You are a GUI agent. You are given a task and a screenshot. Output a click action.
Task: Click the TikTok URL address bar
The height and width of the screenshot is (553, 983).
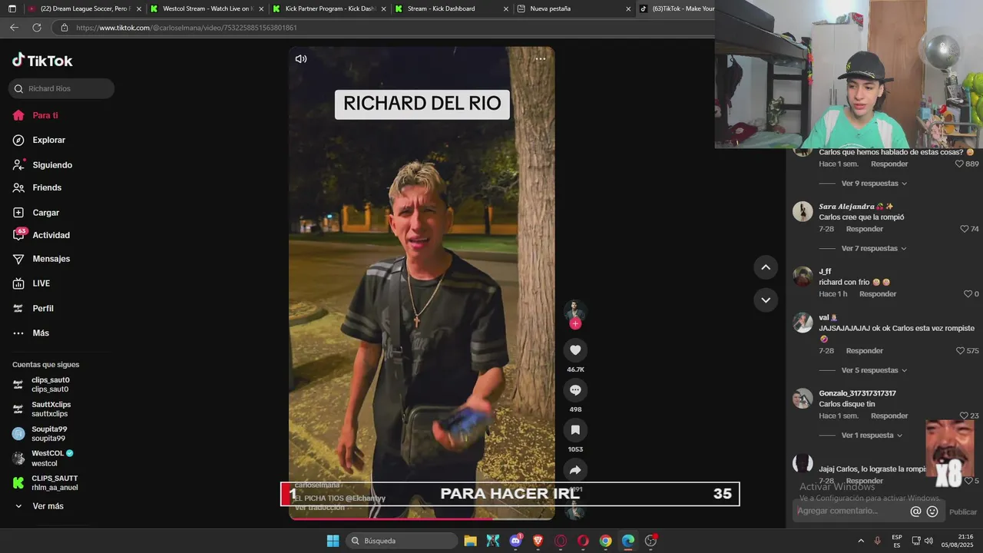(x=384, y=28)
